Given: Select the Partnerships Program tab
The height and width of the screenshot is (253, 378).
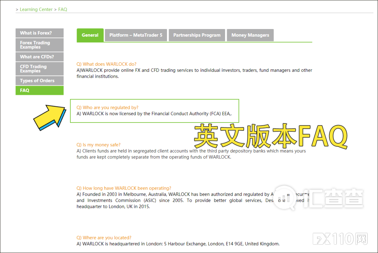Looking at the screenshot, I should 197,35.
